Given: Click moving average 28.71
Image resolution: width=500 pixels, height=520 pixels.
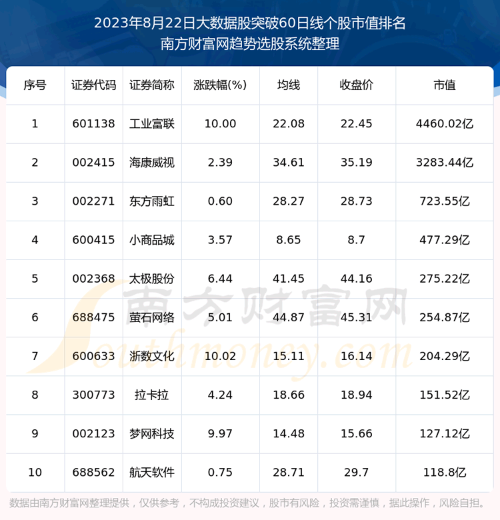Looking at the screenshot, I should coord(289,472).
